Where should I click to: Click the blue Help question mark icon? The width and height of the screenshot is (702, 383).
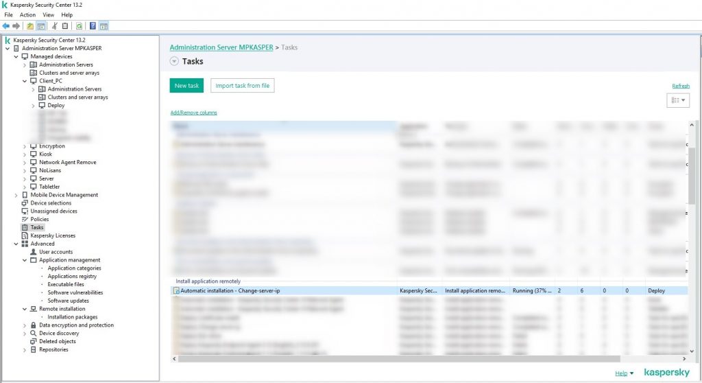(x=93, y=26)
